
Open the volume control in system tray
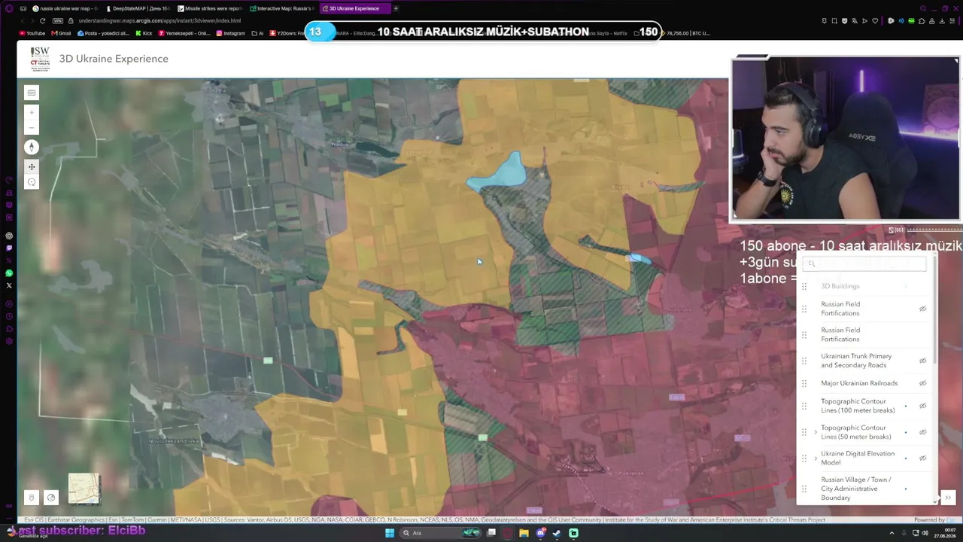(x=925, y=533)
